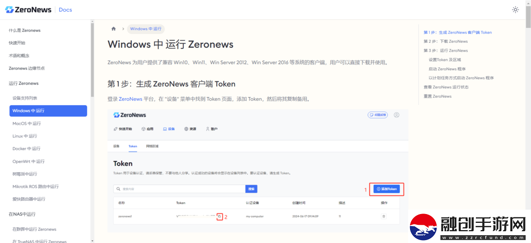Collapse the '运行 Zeronews' sidebar section
Image resolution: width=531 pixels, height=243 pixels.
[x=24, y=83]
